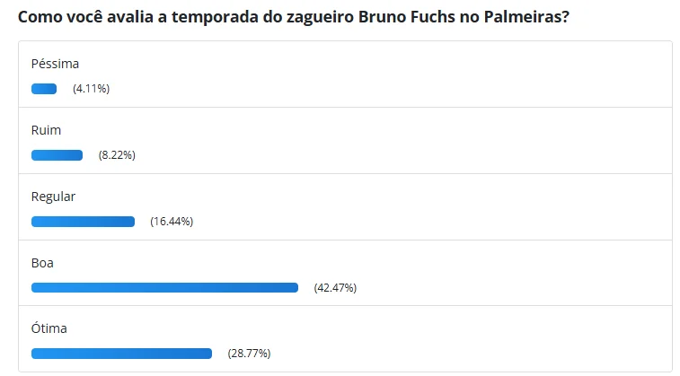Image resolution: width=680 pixels, height=376 pixels.
Task: Click the 28.77% percentage text
Action: (249, 354)
